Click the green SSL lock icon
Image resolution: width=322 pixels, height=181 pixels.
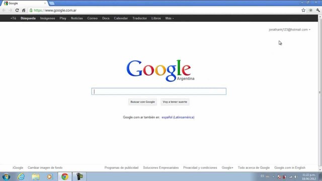coord(31,10)
